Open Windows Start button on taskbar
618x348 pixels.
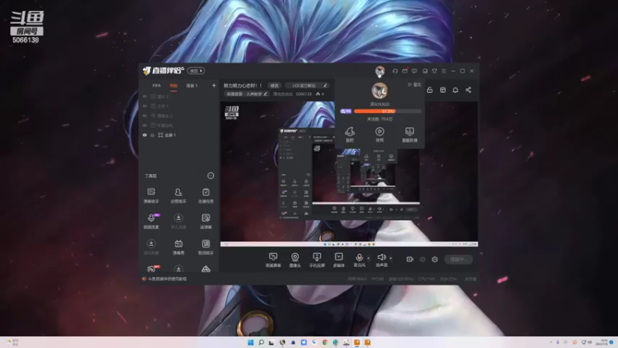(250, 342)
